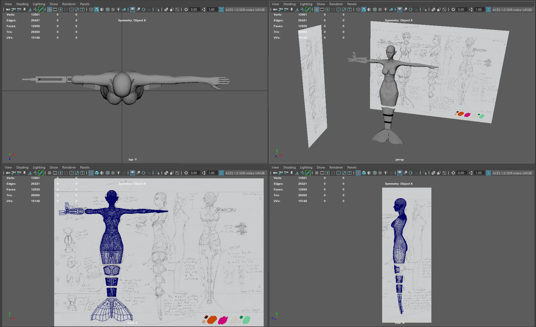Viewport: 536px width, 327px height.
Task: Toggle grid display in top view panel
Action: pos(50,10)
